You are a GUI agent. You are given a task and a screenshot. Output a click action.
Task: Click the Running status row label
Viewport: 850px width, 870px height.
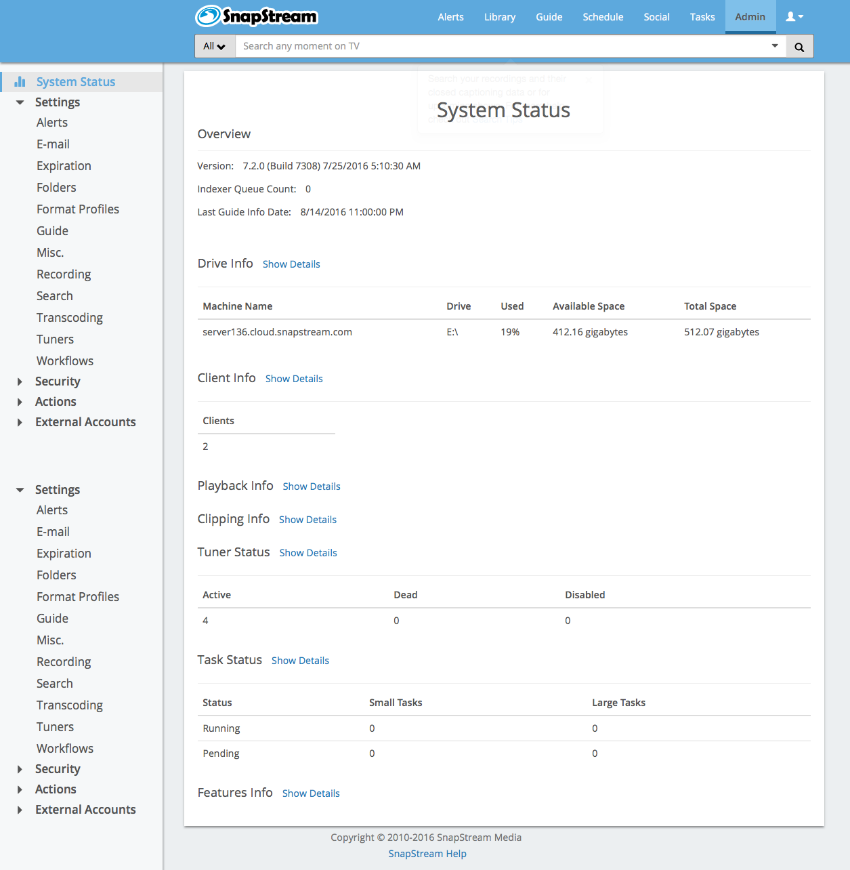221,728
